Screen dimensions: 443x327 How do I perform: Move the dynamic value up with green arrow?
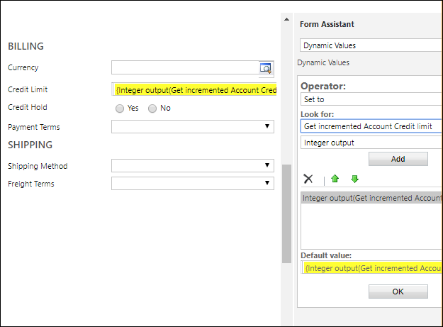pos(335,179)
